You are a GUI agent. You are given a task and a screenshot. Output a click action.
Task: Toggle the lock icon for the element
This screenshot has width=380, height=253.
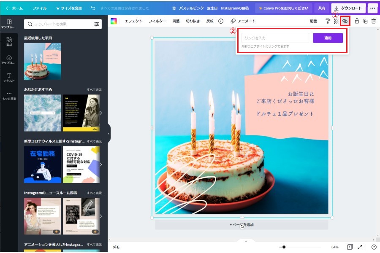pyautogui.click(x=357, y=21)
